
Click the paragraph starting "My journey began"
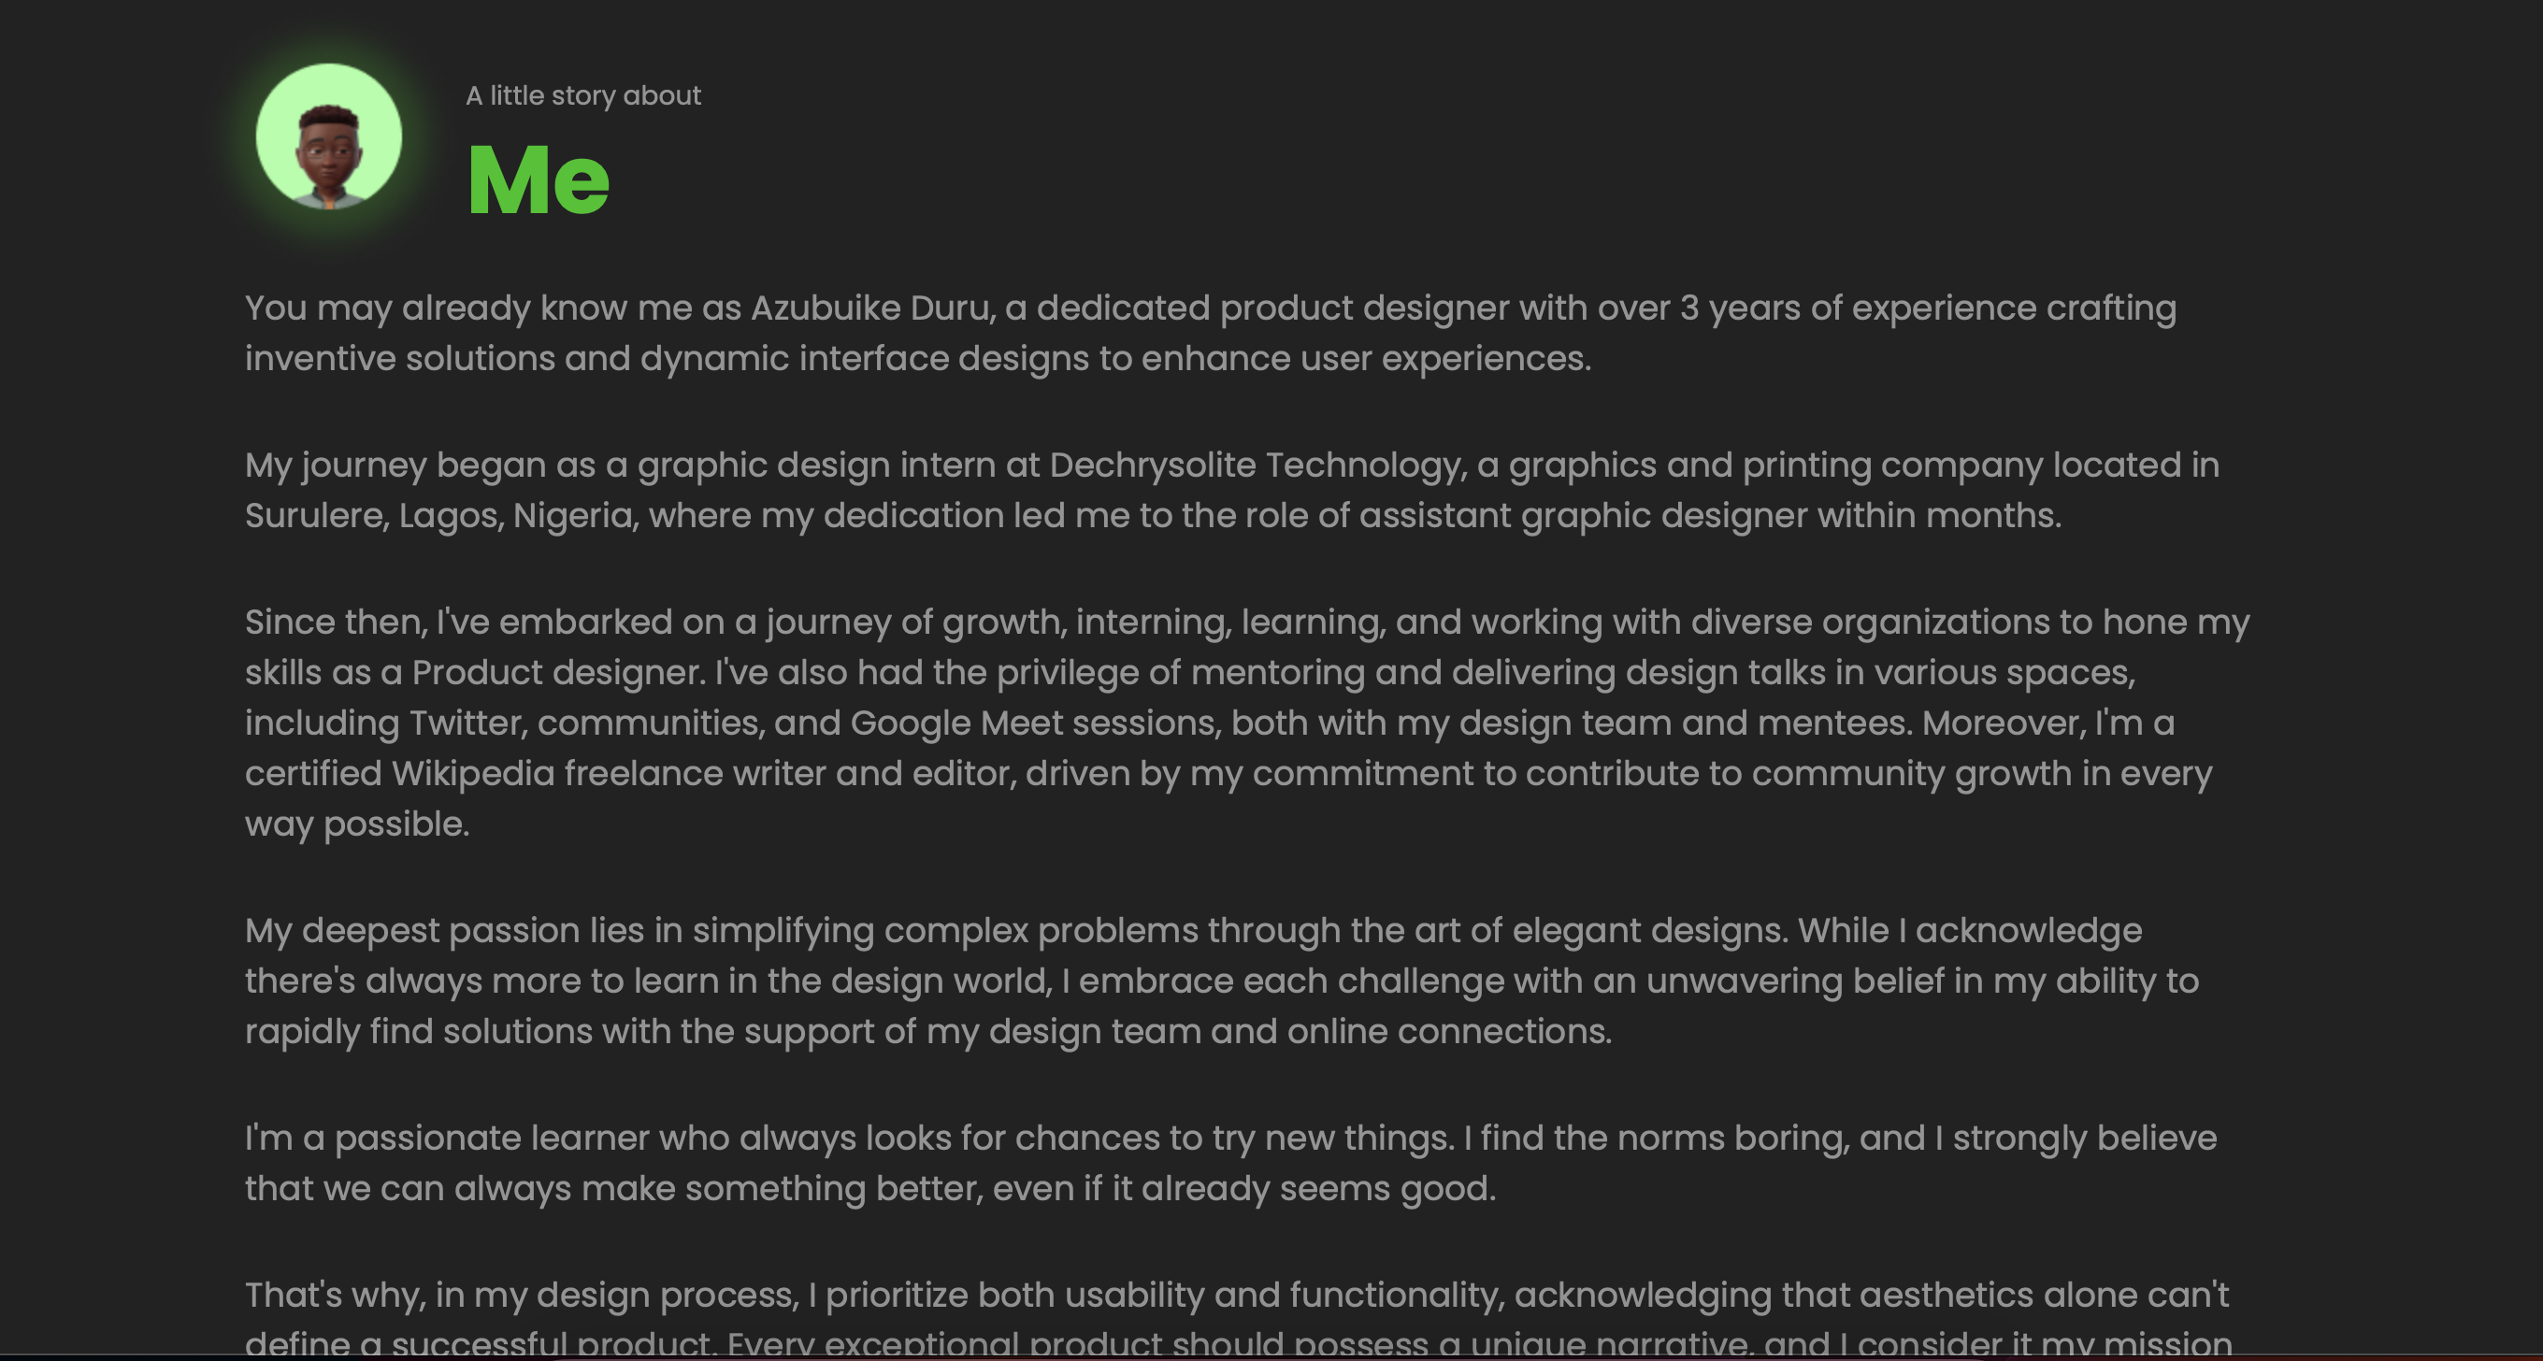pyautogui.click(x=1232, y=490)
